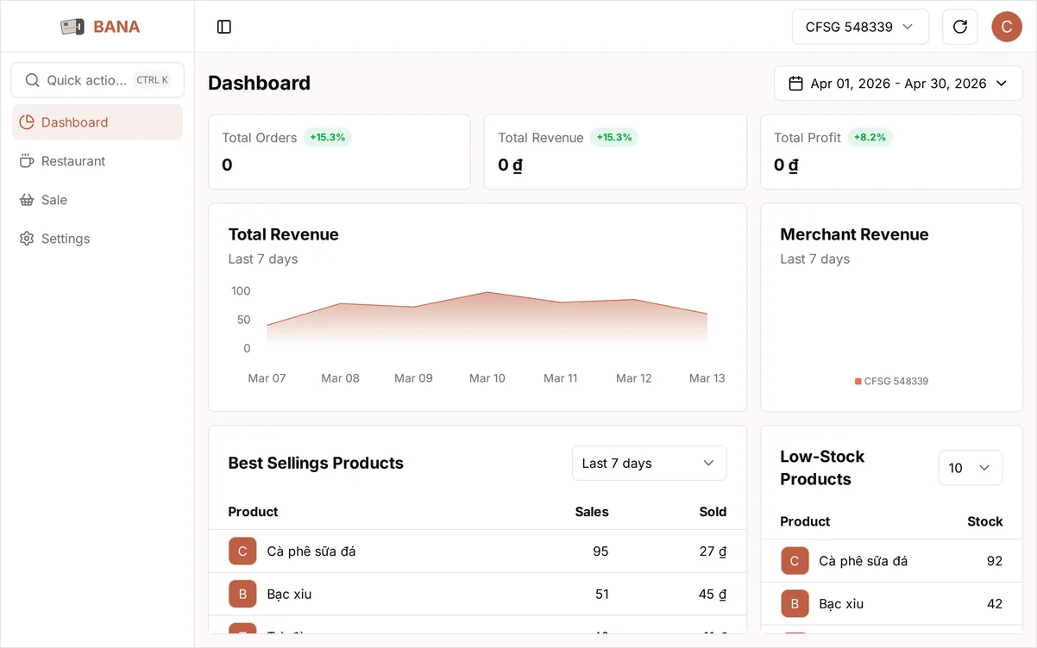Open the Low-Stock count dropdown showing 10

click(971, 468)
